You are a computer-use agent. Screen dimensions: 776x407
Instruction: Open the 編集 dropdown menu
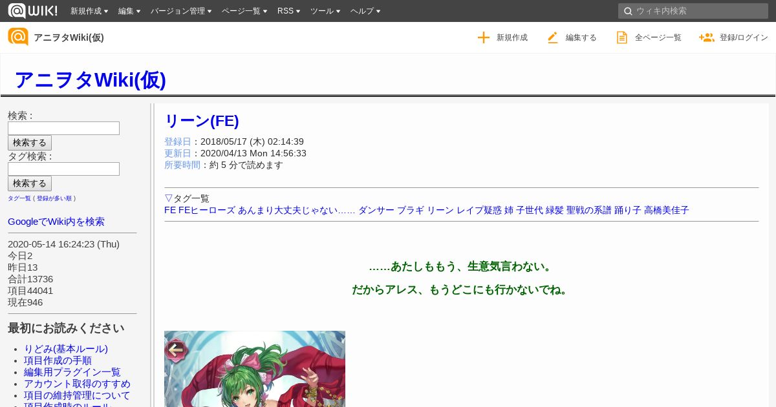pos(129,11)
